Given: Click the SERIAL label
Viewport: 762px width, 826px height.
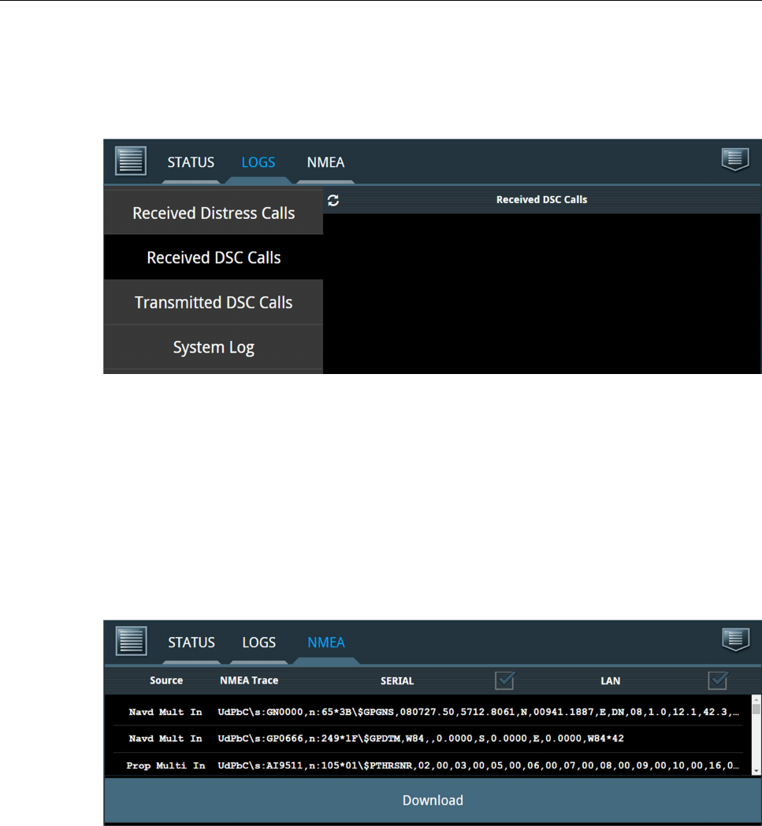Looking at the screenshot, I should tap(397, 681).
